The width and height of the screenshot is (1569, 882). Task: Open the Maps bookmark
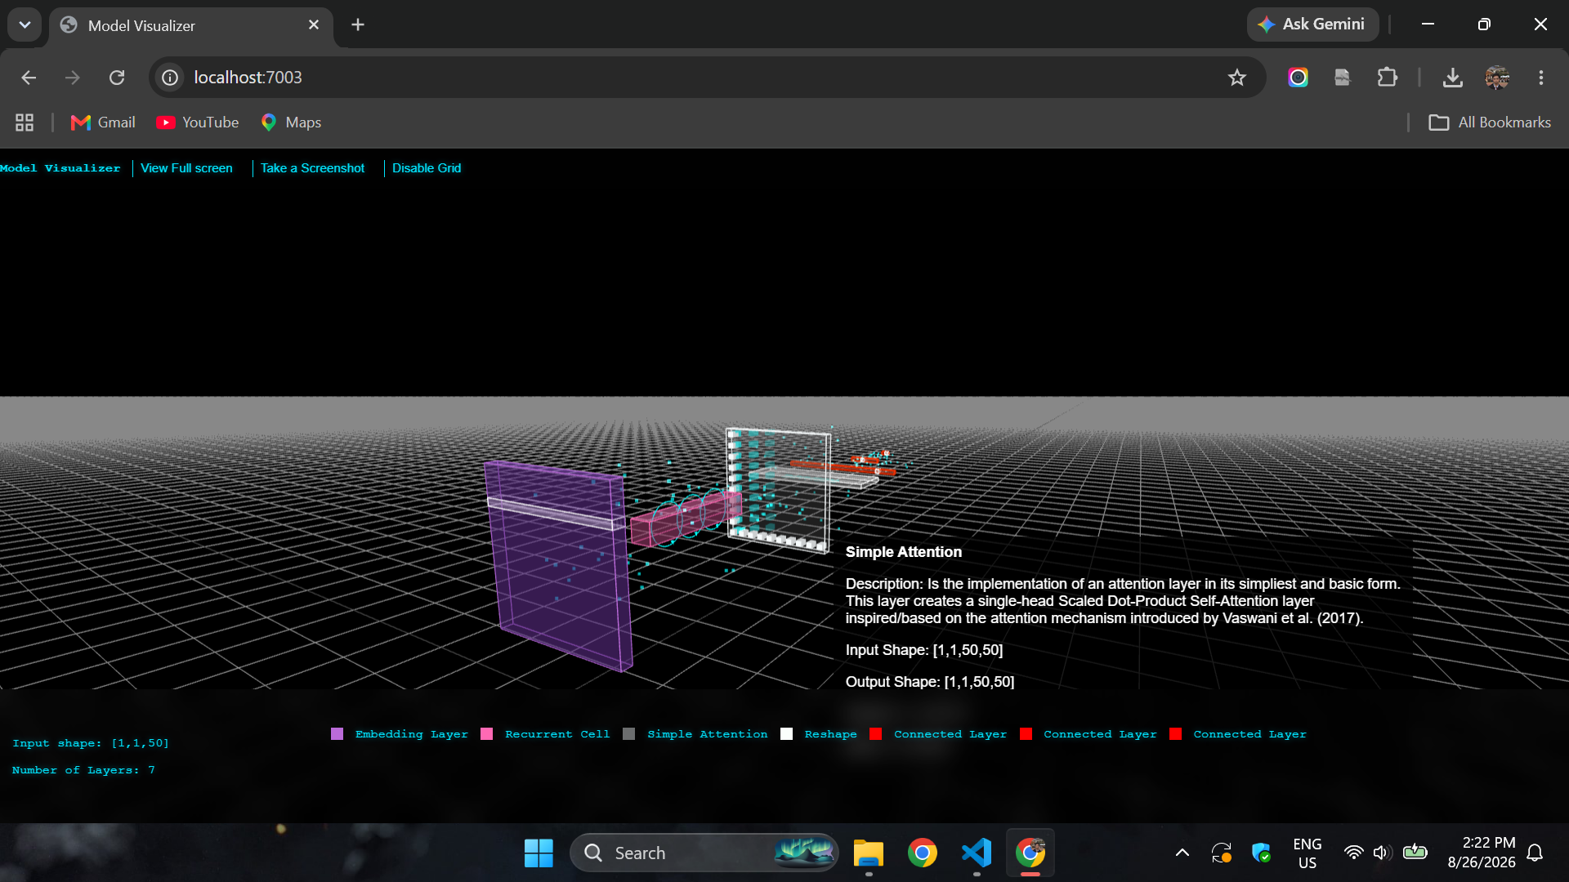(x=291, y=122)
